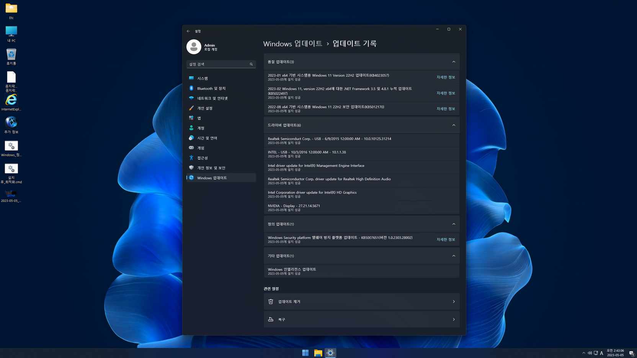Select the 휴지통 recycle bin icon
Screen dimensions: 637x358
tap(11, 57)
